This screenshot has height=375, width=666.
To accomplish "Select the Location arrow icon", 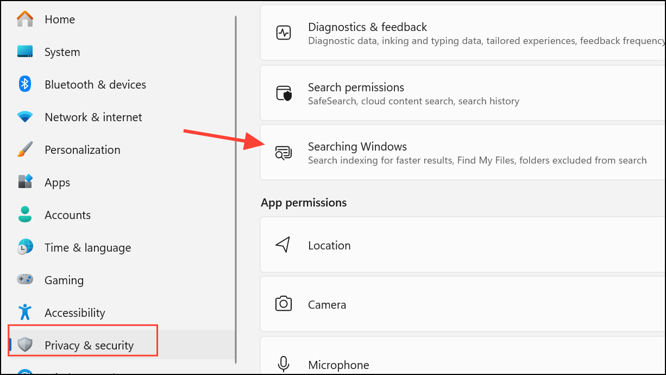I will pos(284,245).
